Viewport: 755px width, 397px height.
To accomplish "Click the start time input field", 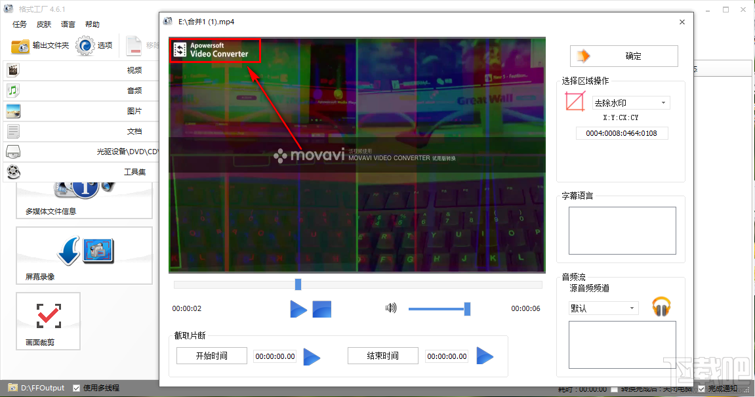I will (275, 356).
